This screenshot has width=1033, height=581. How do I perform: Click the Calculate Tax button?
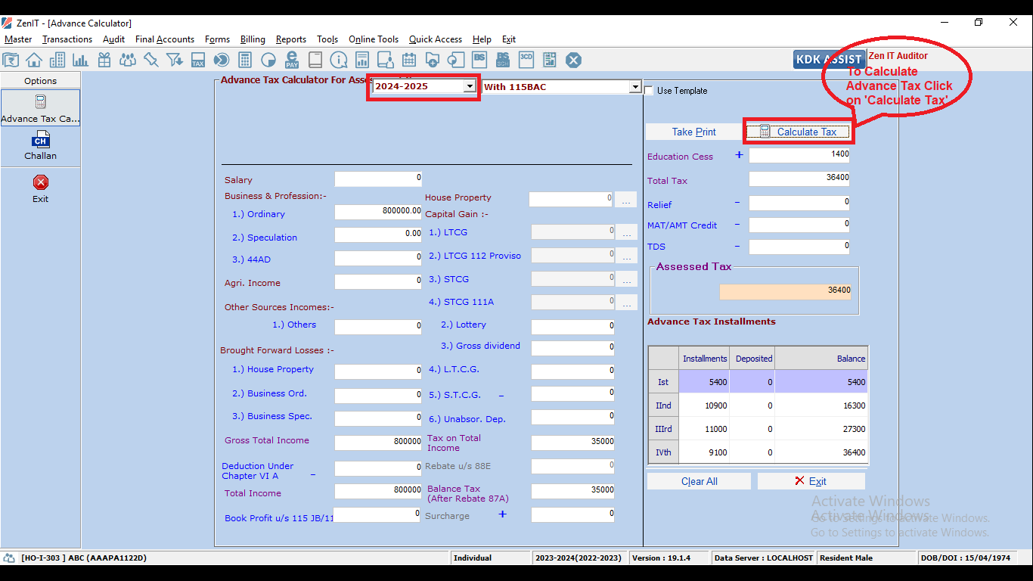point(798,132)
